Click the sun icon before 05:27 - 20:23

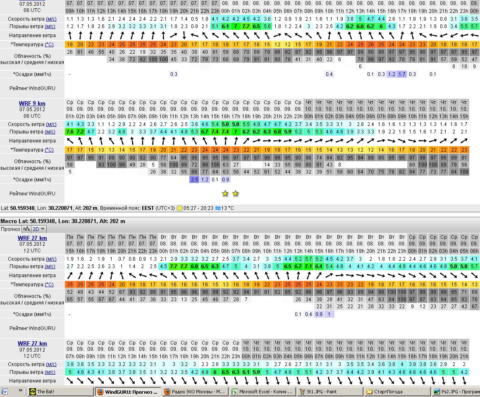coord(179,208)
